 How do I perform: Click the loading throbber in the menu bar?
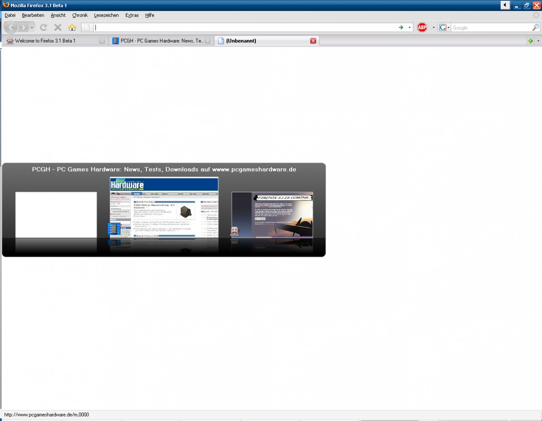pos(536,15)
